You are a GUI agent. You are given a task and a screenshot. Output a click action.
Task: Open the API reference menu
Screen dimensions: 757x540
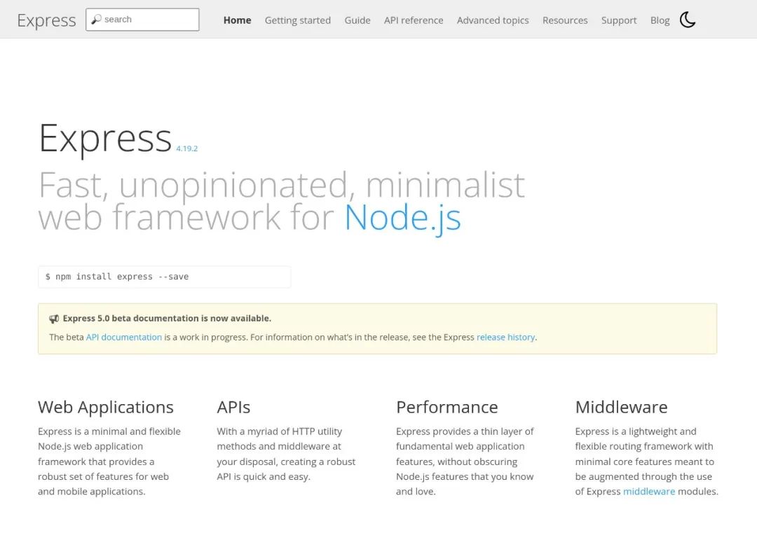tap(414, 20)
